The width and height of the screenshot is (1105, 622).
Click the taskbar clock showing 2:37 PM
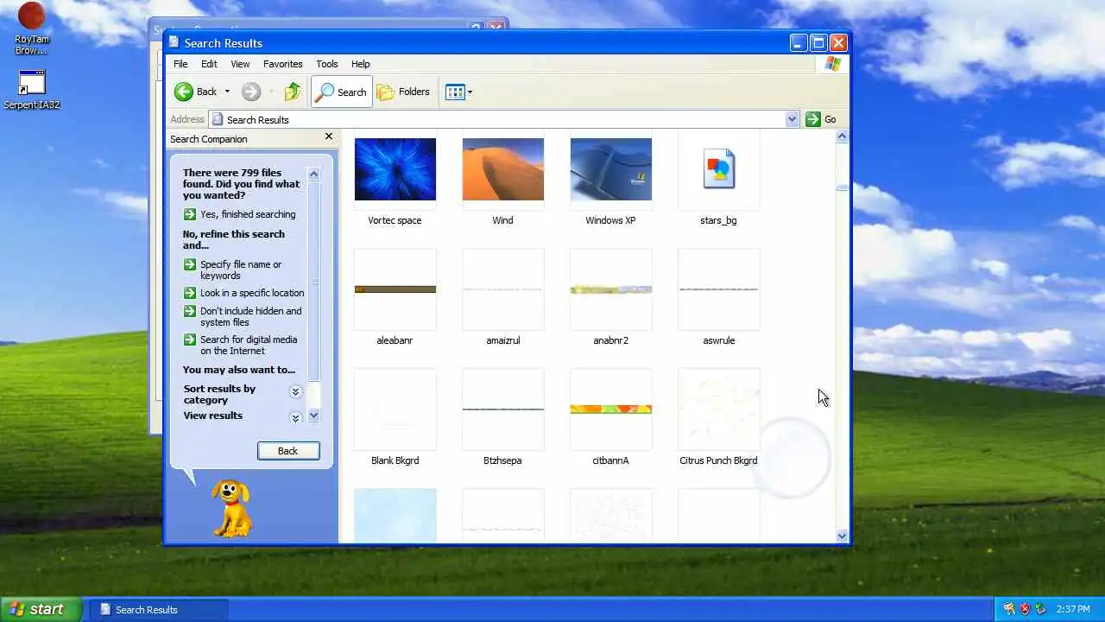1073,609
